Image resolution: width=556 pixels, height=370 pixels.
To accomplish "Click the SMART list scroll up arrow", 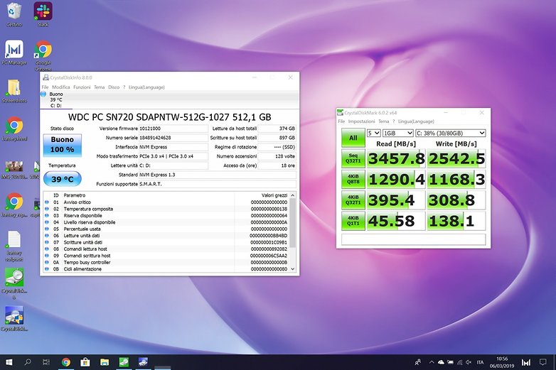I will [292, 195].
